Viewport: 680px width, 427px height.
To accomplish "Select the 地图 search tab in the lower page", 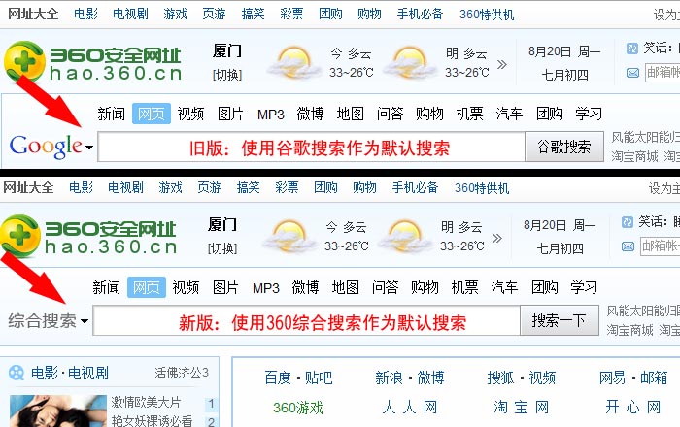I will tap(345, 287).
